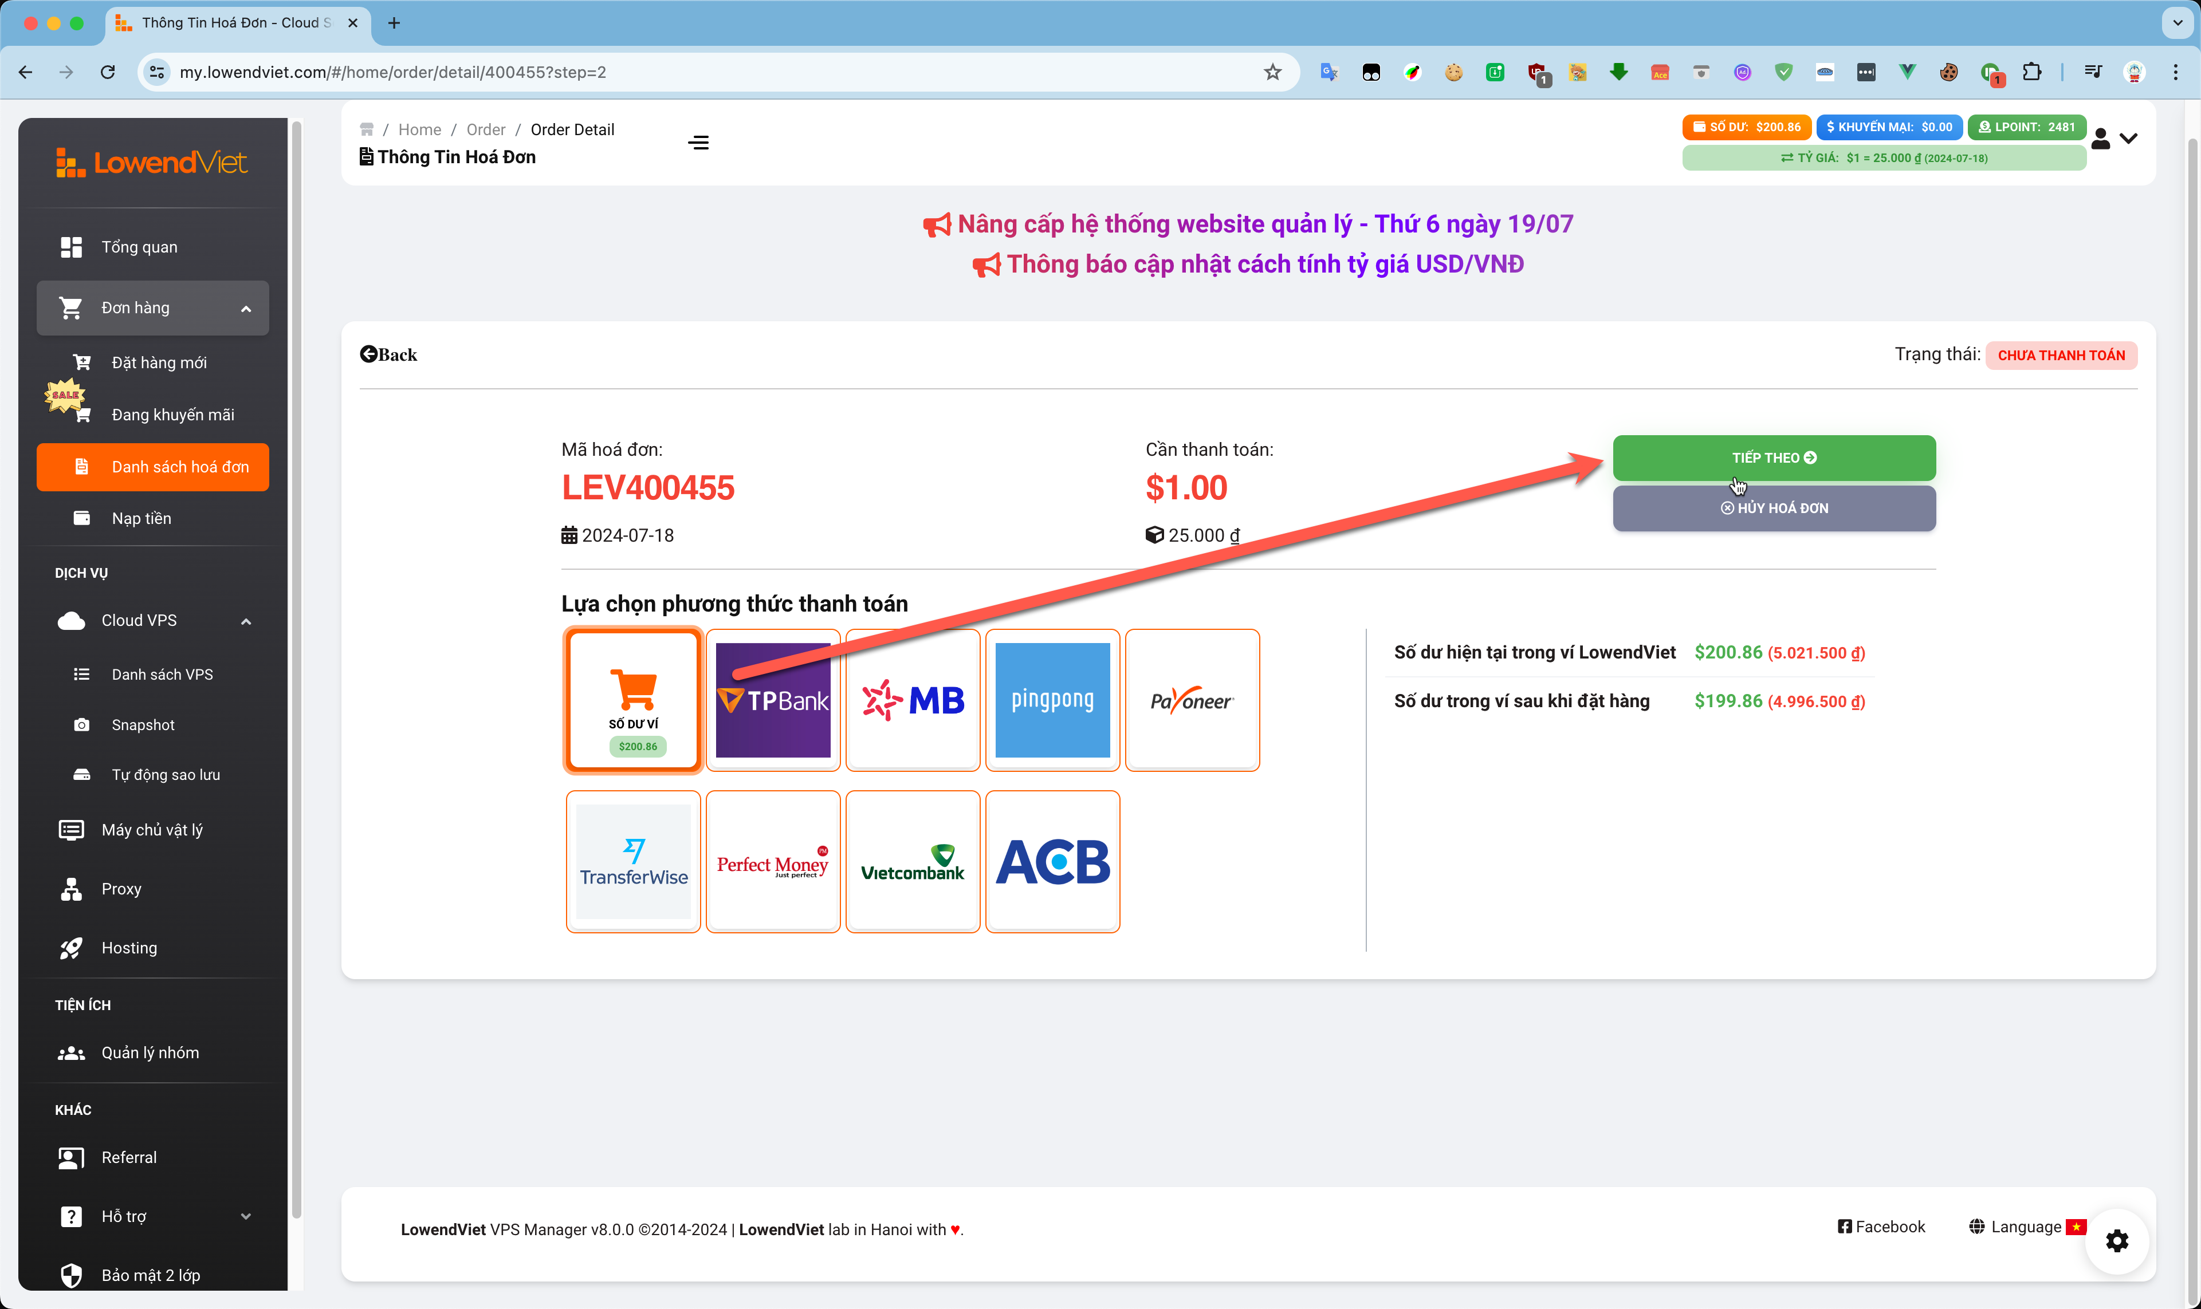This screenshot has height=1309, width=2201.
Task: Click the settings gear floating icon
Action: click(2116, 1241)
